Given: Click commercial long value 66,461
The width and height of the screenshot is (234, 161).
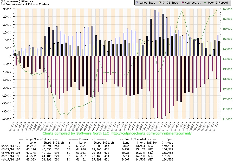Looking at the screenshot, I should pos(81,159).
